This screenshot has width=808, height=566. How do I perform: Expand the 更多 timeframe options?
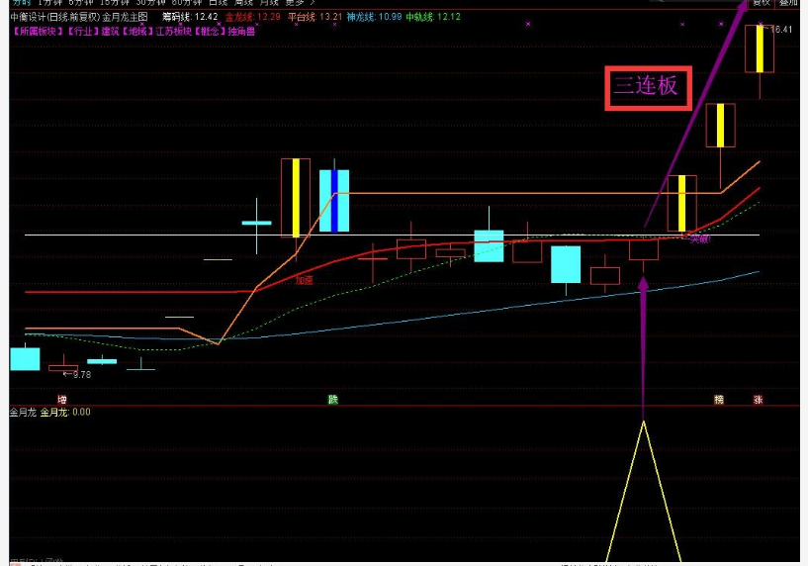click(x=296, y=3)
